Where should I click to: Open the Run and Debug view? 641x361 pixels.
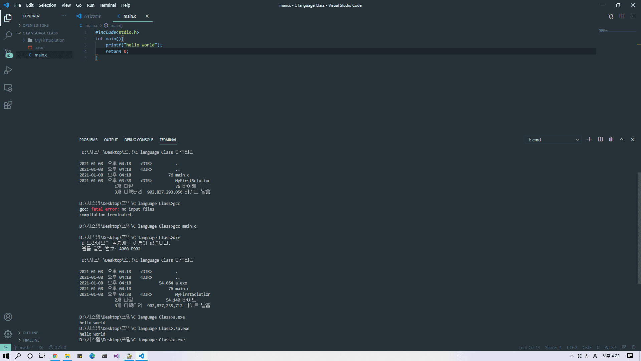click(x=8, y=70)
